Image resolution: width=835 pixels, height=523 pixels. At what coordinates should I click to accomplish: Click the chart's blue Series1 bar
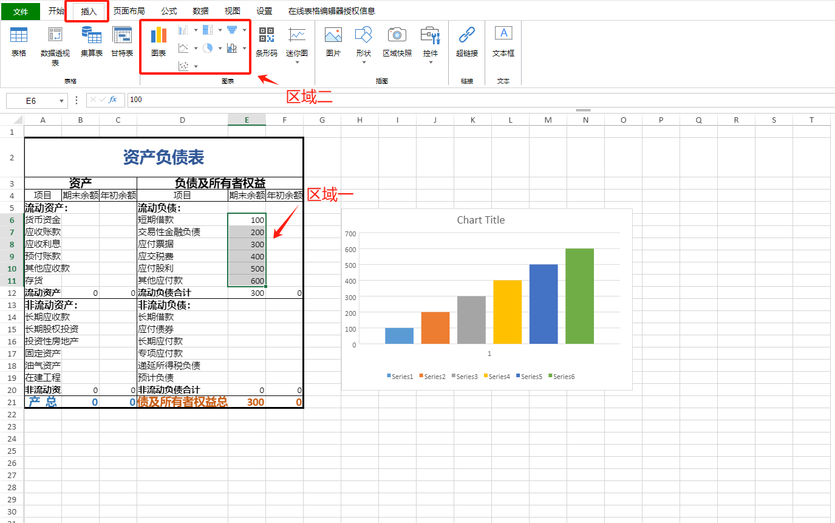[x=399, y=336]
